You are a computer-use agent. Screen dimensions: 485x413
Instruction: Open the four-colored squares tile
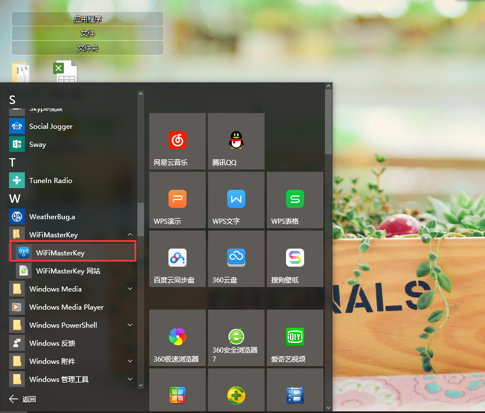177,390
